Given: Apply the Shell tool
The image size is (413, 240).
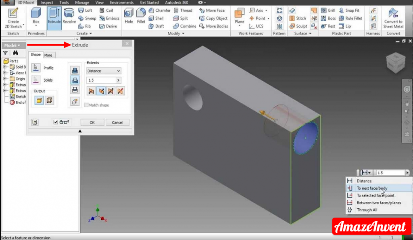Looking at the screenshot, I should point(156,18).
